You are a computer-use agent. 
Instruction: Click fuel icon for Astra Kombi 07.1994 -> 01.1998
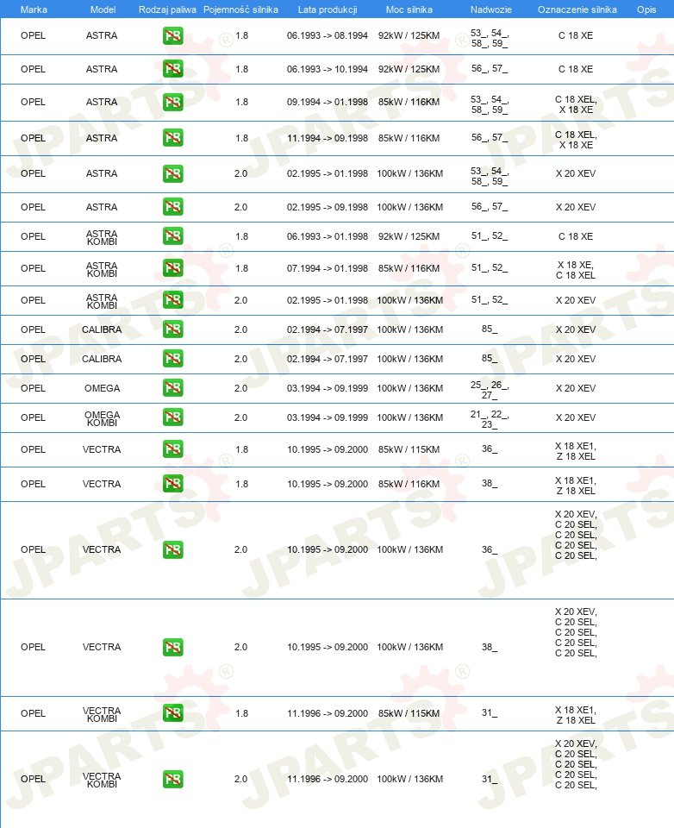(172, 268)
